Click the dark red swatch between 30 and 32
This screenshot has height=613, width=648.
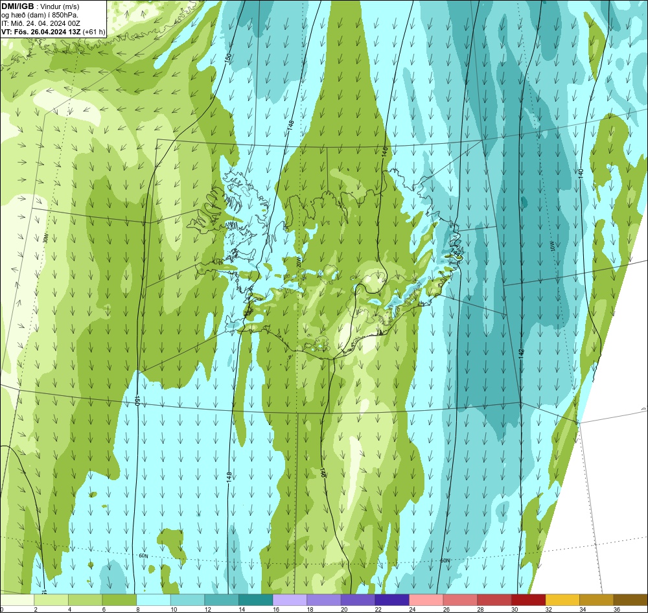(x=529, y=600)
